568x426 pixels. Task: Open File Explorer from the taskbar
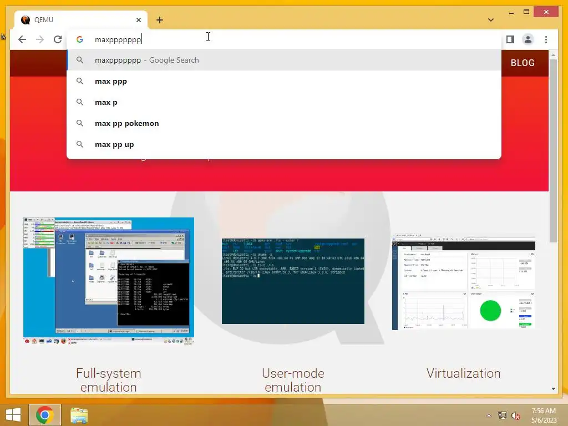(79, 415)
